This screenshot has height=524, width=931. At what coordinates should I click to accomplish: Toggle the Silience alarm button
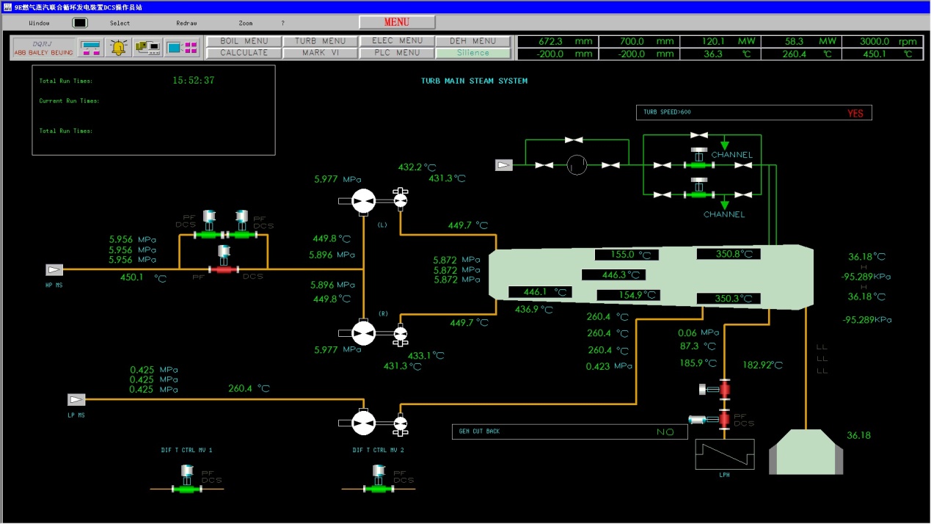(x=473, y=53)
